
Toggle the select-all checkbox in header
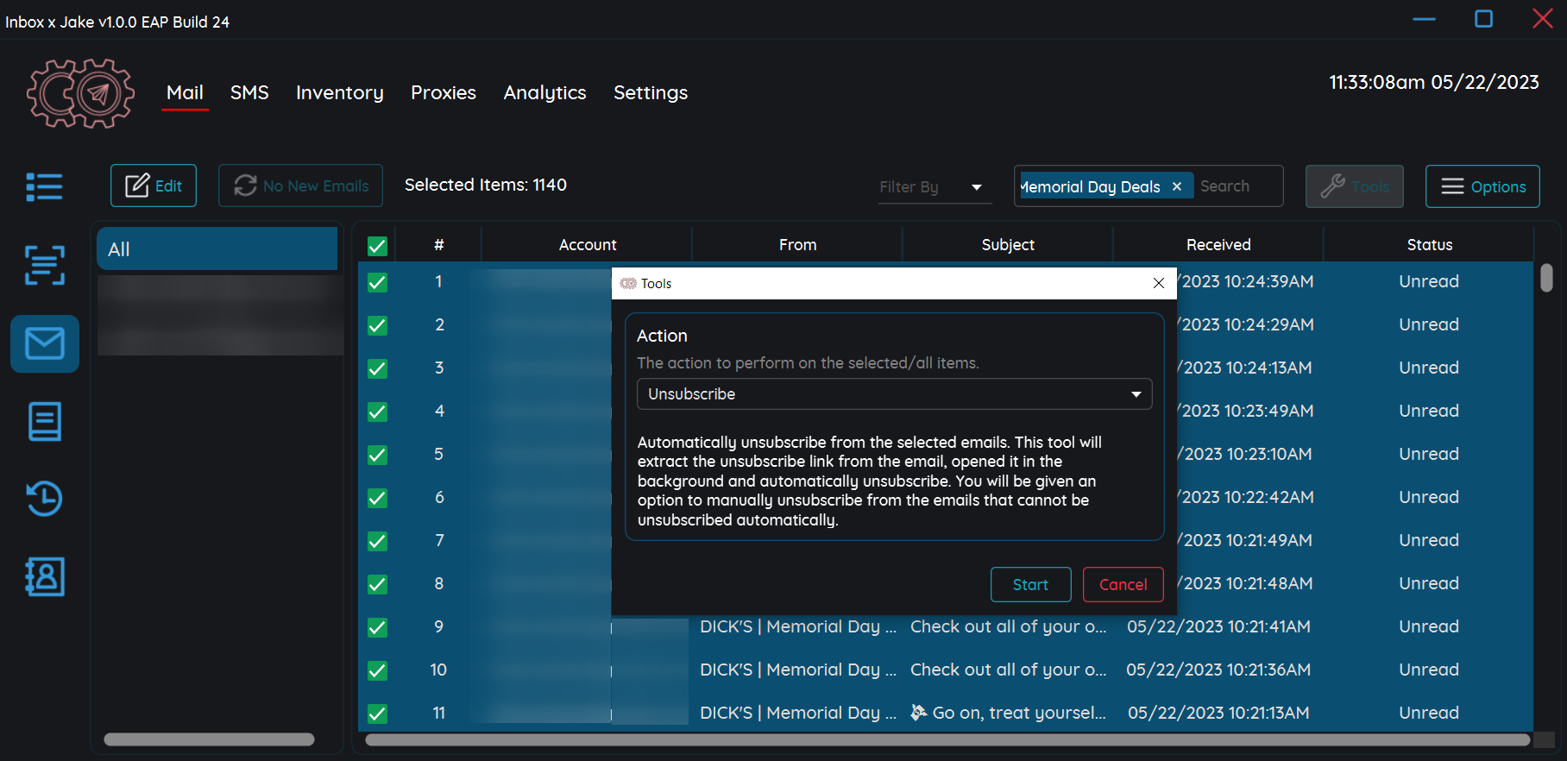click(x=377, y=246)
